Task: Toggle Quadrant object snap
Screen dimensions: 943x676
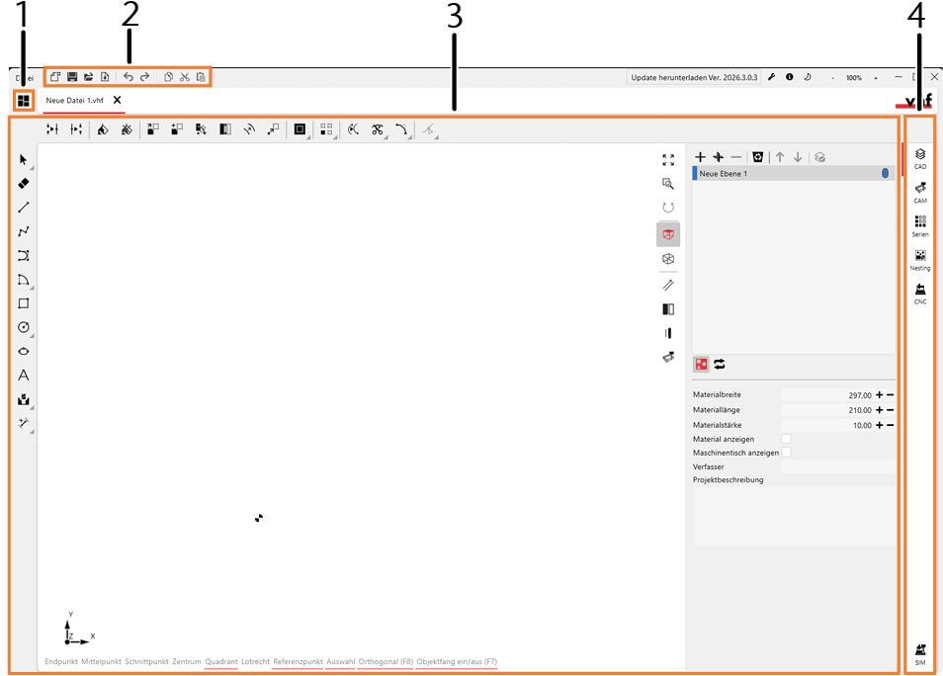Action: (221, 661)
